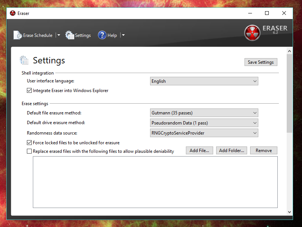The height and width of the screenshot is (227, 302).
Task: Open the Erase Schedule view
Action: point(33,35)
